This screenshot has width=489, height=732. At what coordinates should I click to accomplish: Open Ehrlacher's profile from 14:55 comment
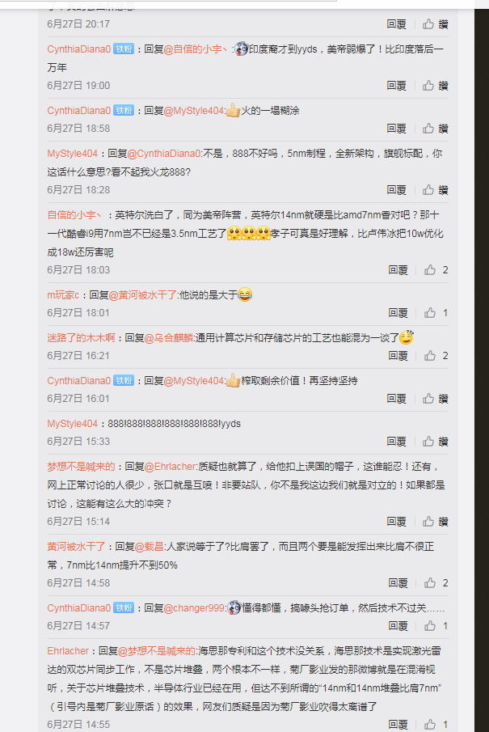pos(68,651)
